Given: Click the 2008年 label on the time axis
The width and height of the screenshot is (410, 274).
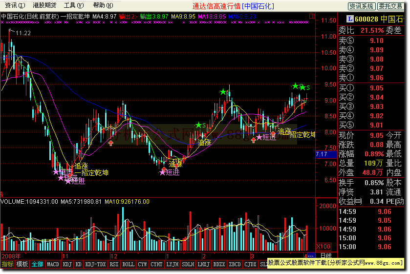Looking at the screenshot, I should coord(11,256).
